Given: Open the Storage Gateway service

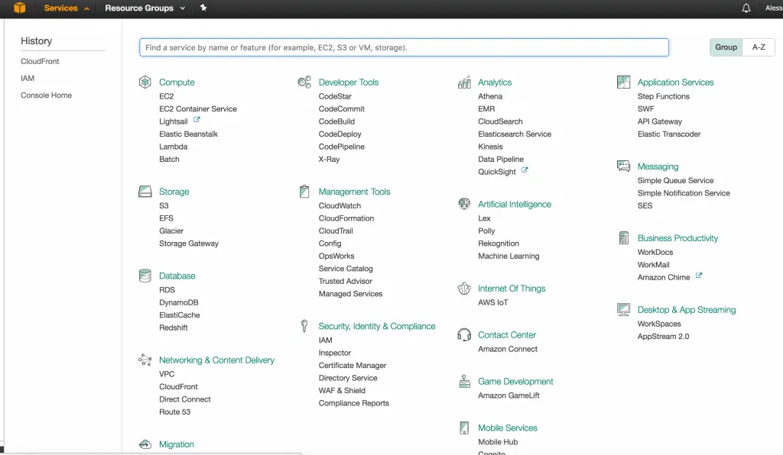Looking at the screenshot, I should [x=189, y=244].
